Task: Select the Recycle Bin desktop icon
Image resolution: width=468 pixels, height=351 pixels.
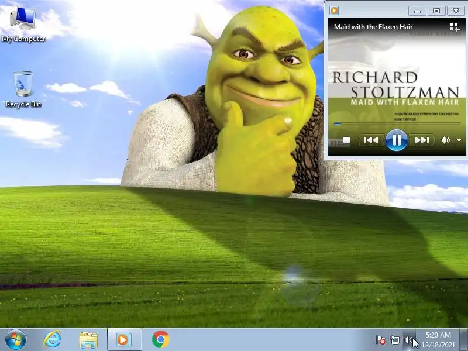Action: pyautogui.click(x=23, y=90)
